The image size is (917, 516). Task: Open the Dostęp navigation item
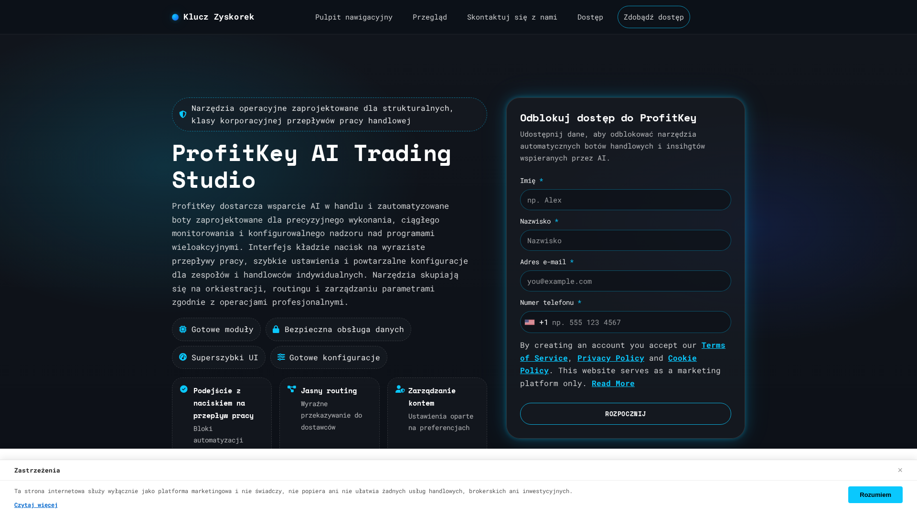pyautogui.click(x=590, y=17)
